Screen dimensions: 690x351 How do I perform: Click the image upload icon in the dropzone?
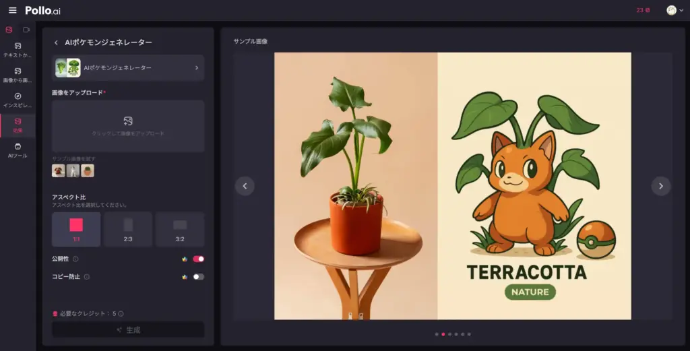click(128, 121)
